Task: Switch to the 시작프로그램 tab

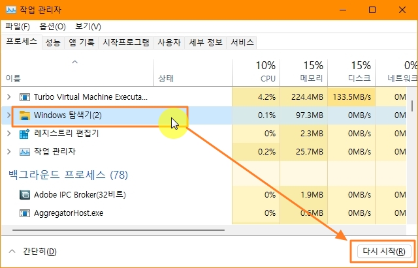Action: tap(126, 42)
